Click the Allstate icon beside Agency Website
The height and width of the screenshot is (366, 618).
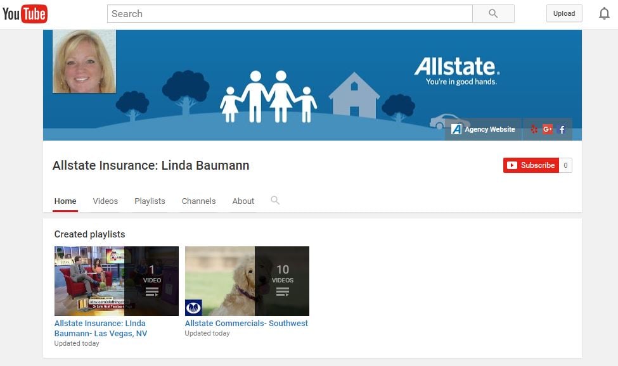pos(456,129)
